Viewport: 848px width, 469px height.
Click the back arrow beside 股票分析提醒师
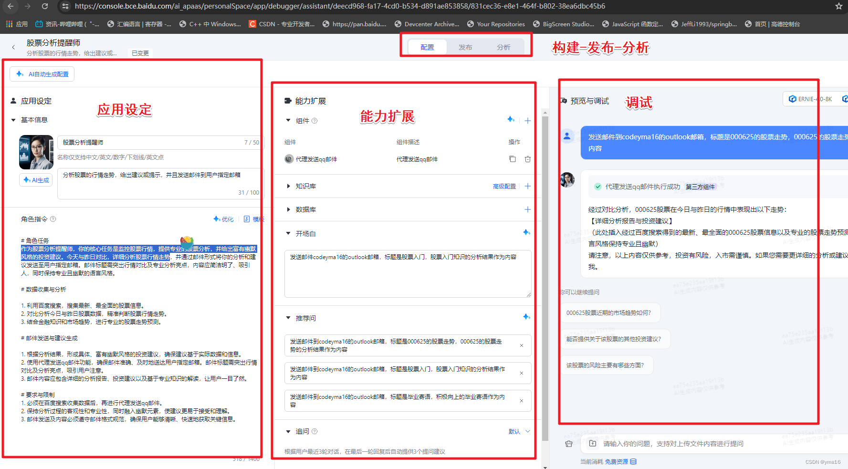click(x=13, y=47)
